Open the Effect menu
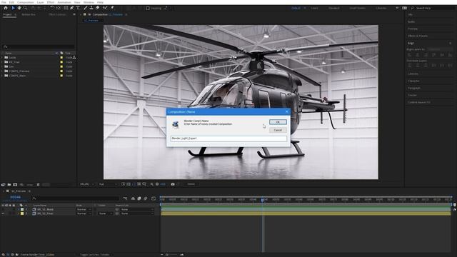The width and height of the screenshot is (457, 257). coord(51,2)
